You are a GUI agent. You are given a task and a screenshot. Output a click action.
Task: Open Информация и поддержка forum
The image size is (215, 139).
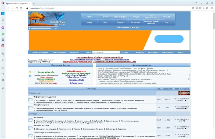click(45, 97)
